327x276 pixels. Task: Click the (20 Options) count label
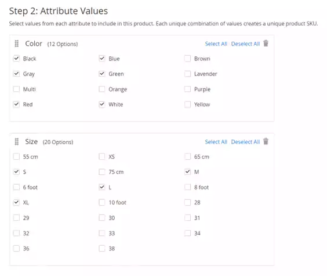(58, 142)
